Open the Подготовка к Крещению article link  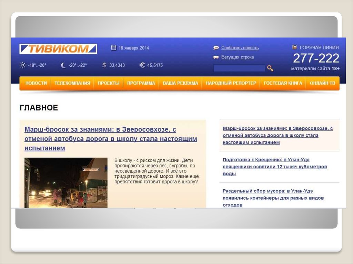(x=275, y=167)
